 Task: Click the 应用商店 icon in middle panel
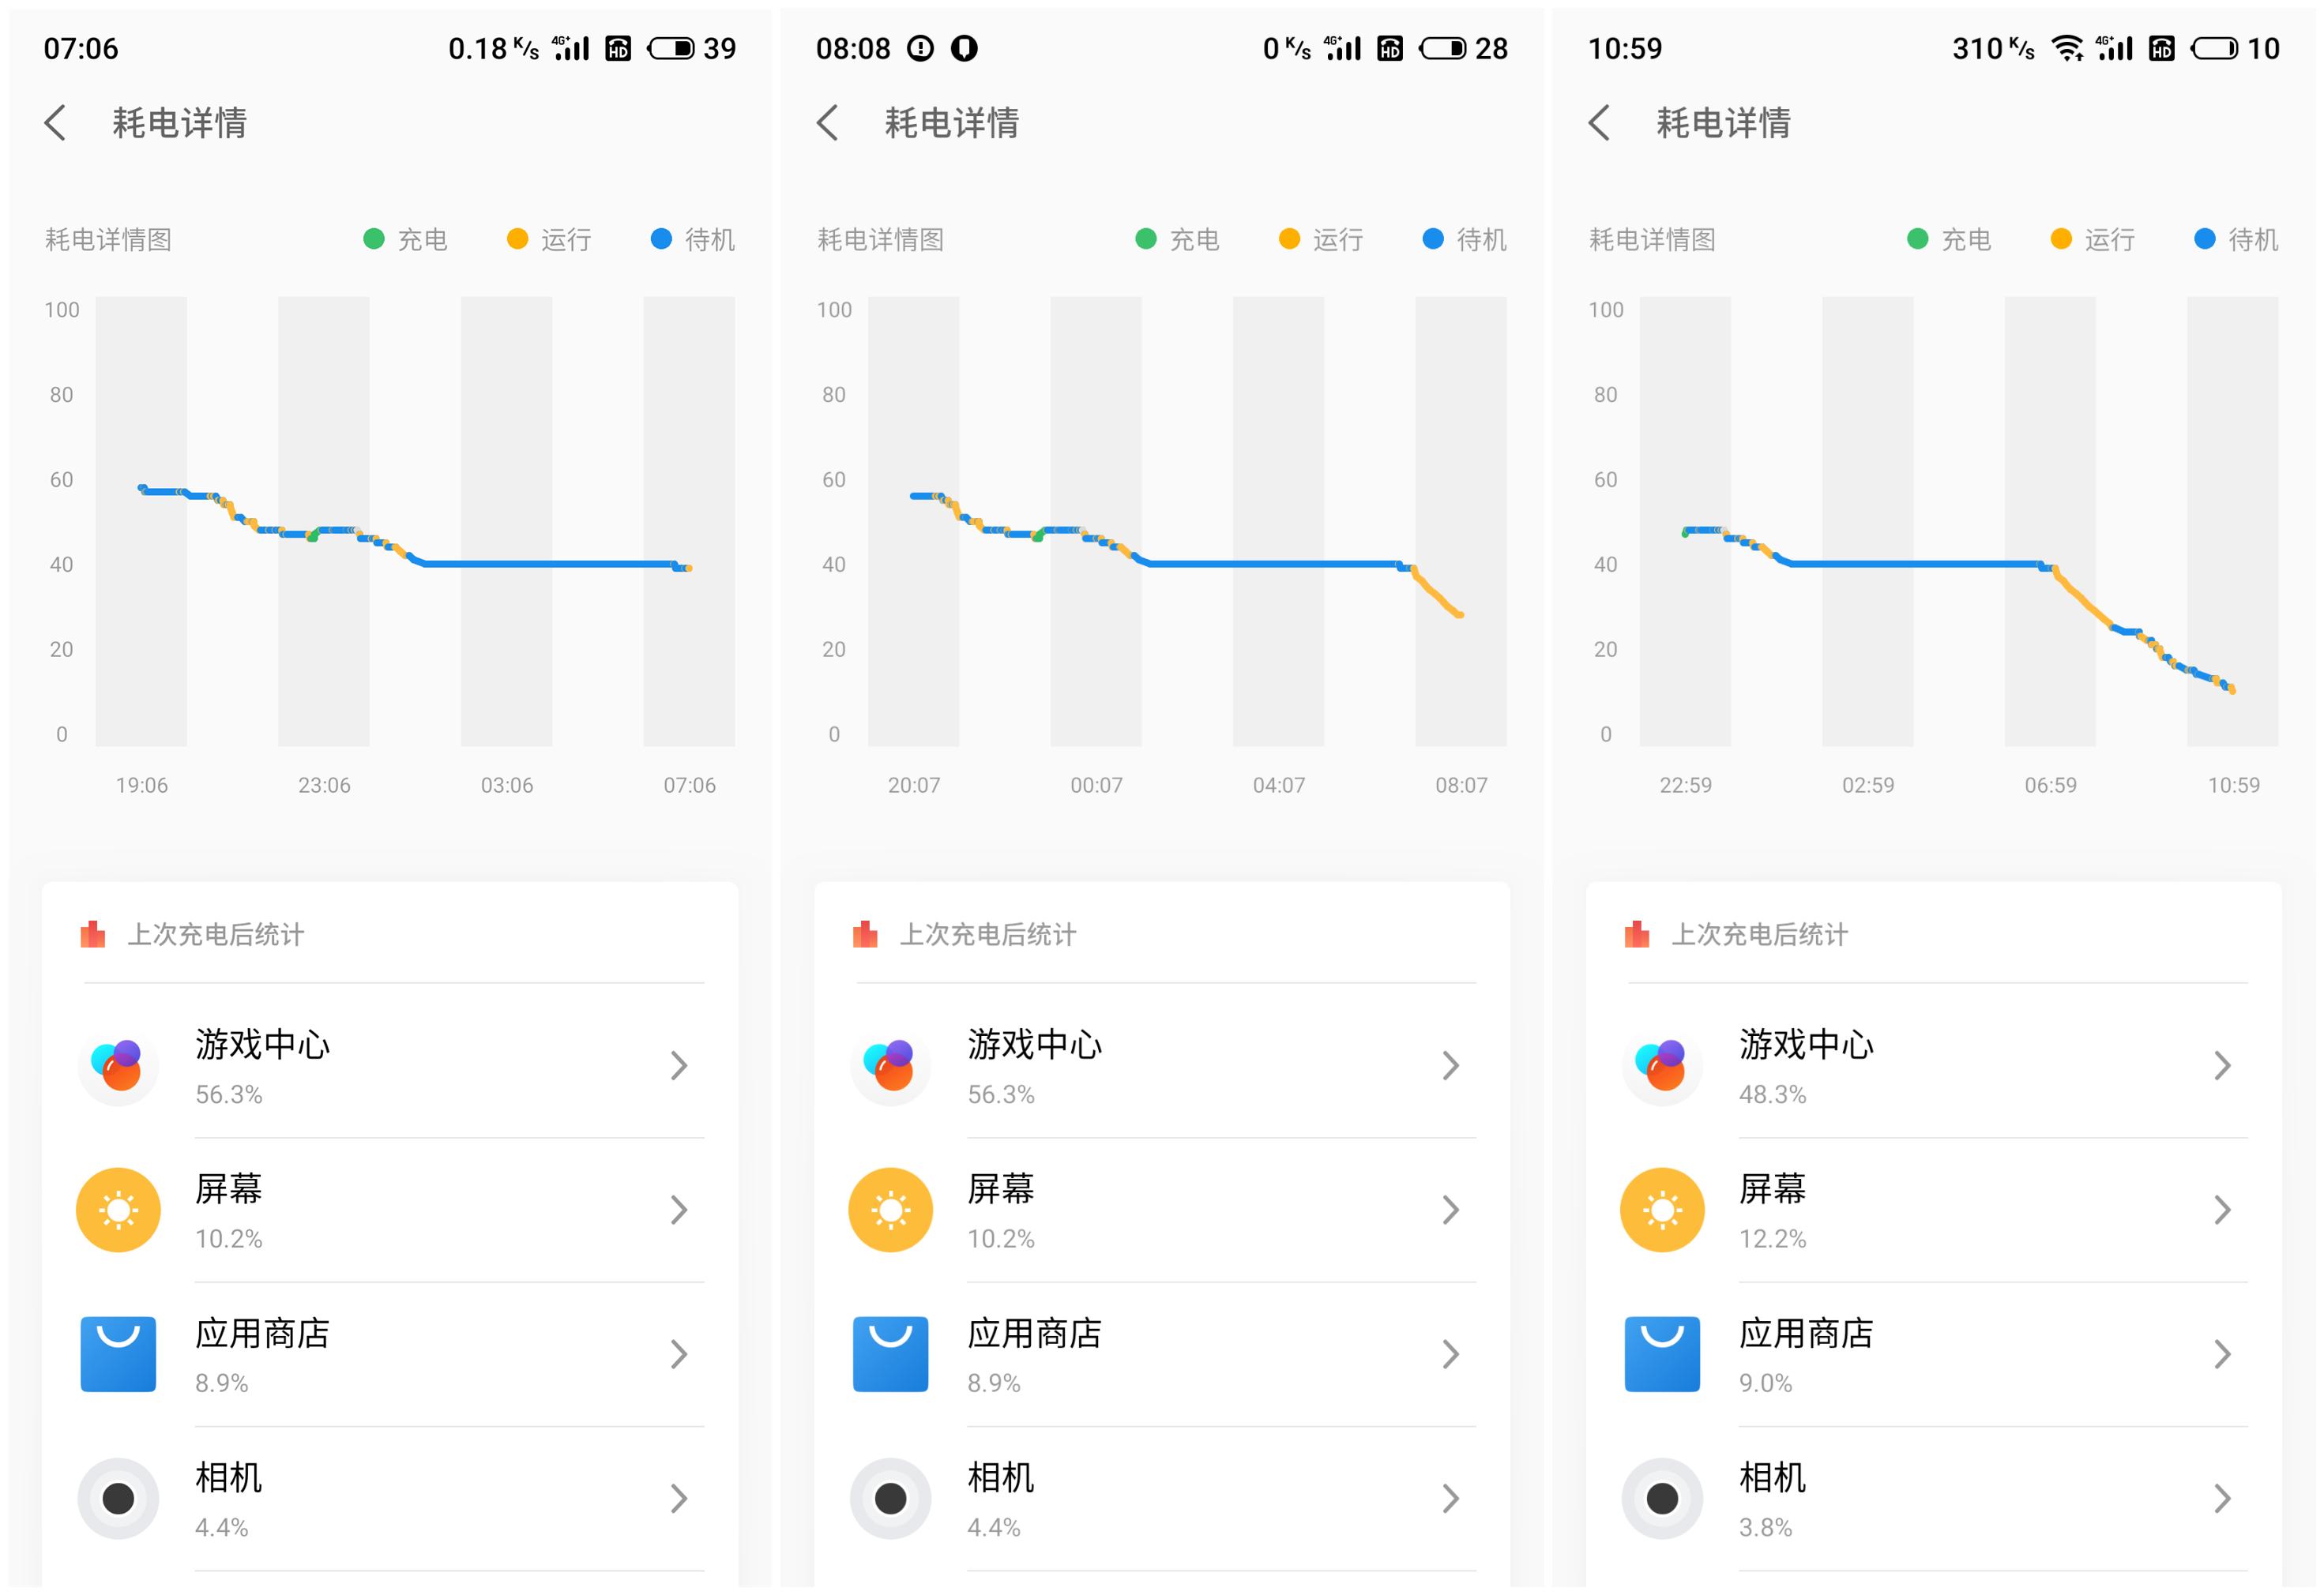(x=890, y=1354)
